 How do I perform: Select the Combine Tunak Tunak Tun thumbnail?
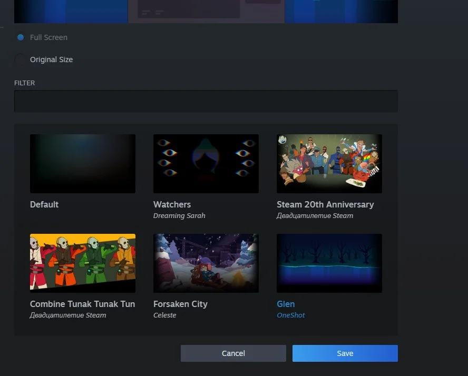(83, 263)
